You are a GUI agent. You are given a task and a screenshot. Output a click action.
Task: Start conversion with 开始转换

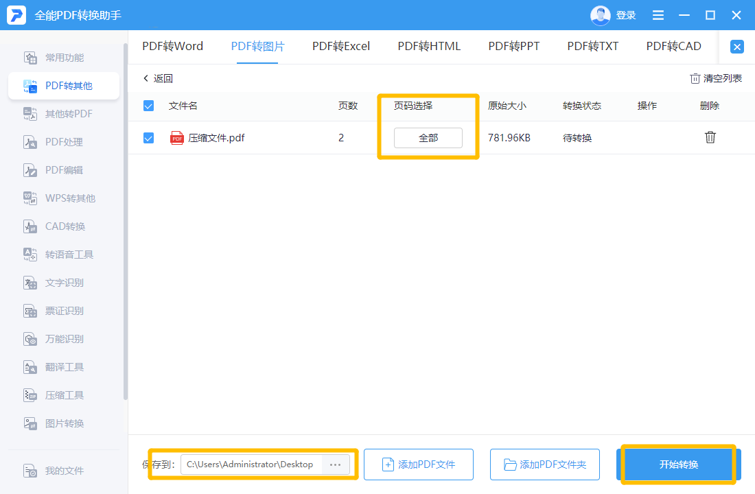[x=678, y=464]
